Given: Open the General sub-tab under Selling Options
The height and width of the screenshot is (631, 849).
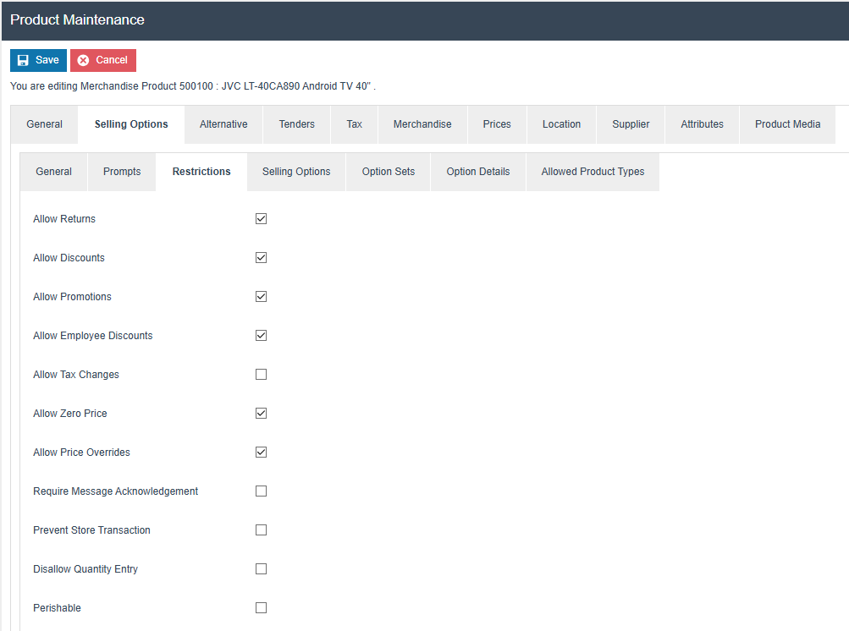Looking at the screenshot, I should coord(53,172).
